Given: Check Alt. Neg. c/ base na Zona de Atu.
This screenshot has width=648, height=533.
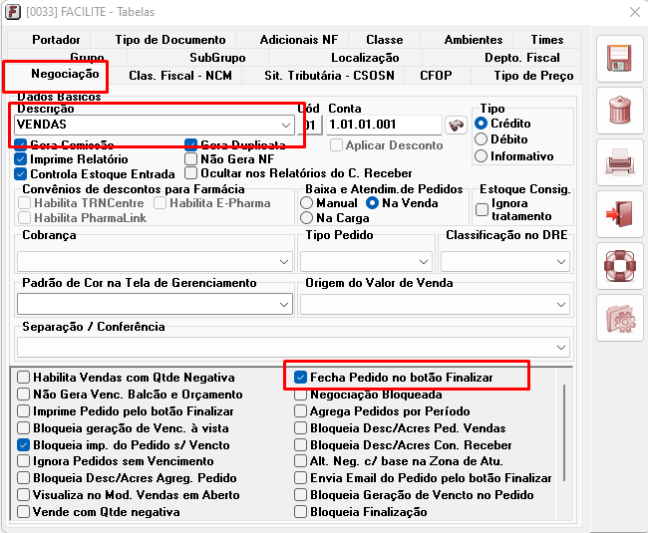Looking at the screenshot, I should [300, 460].
